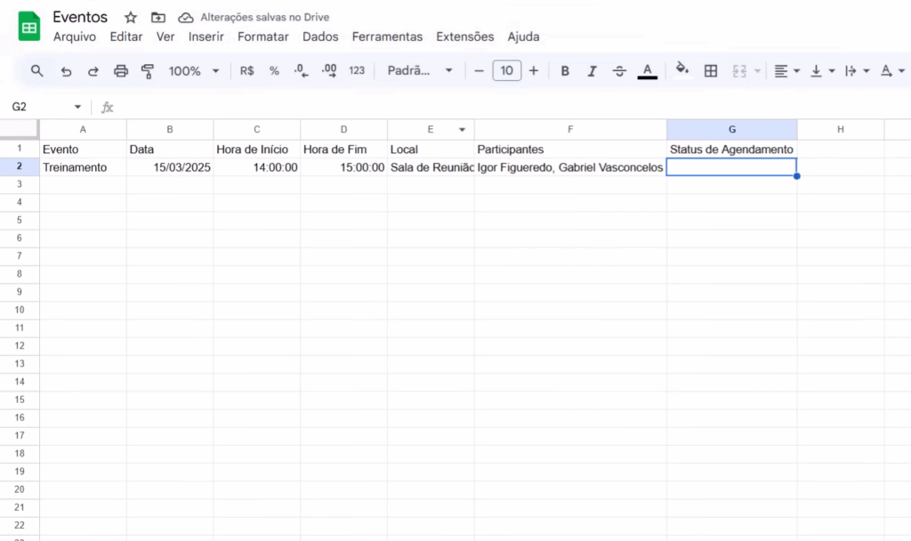Select cell containing Treinamento
The width and height of the screenshot is (911, 541).
[x=83, y=167]
